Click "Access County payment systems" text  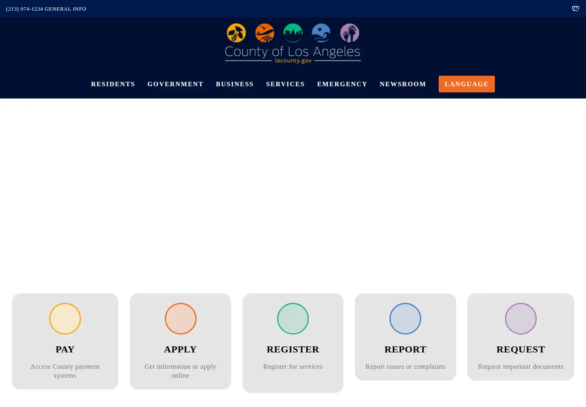pos(65,371)
